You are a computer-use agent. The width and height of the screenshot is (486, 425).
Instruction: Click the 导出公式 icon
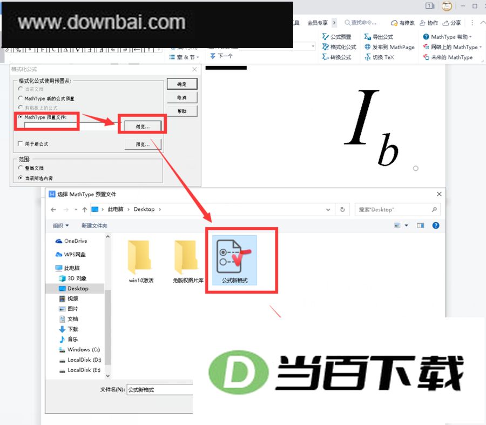(367, 37)
